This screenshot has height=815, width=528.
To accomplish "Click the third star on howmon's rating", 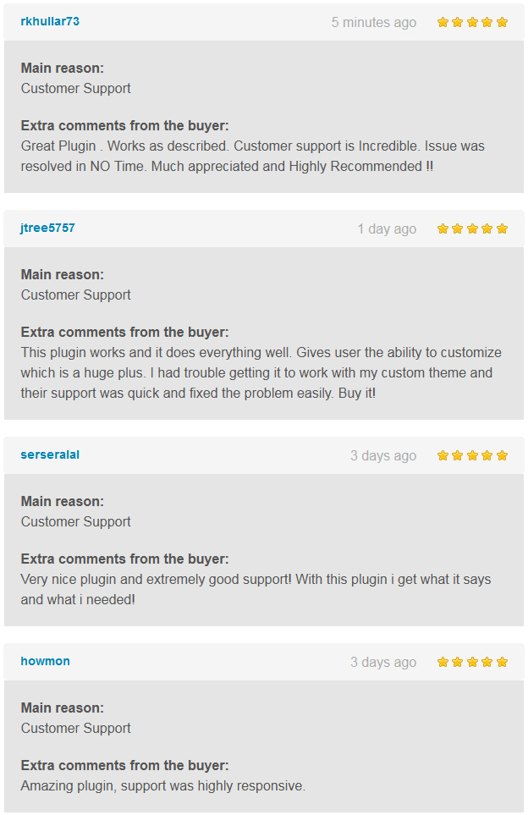I will coord(472,661).
